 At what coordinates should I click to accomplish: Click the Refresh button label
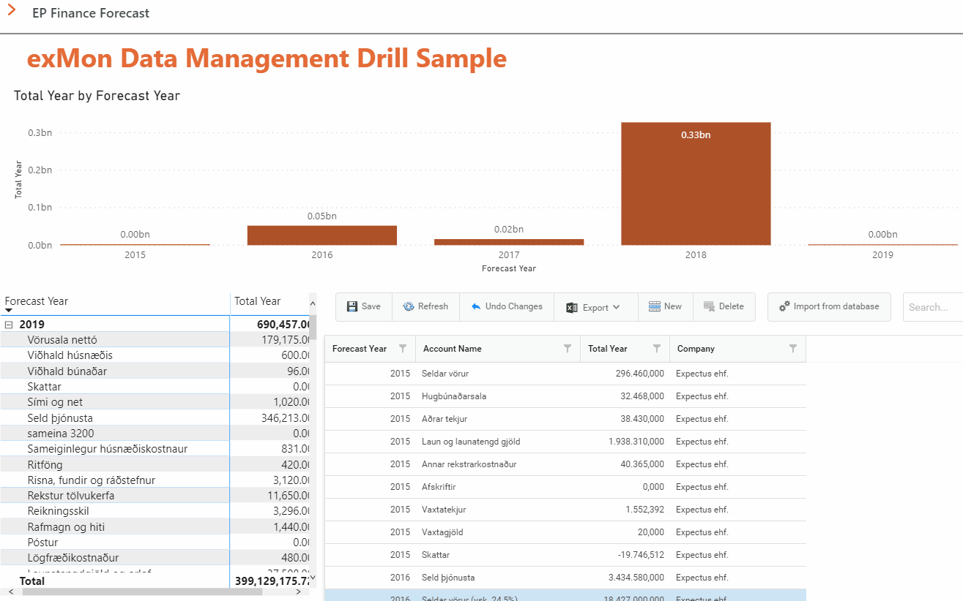click(433, 306)
